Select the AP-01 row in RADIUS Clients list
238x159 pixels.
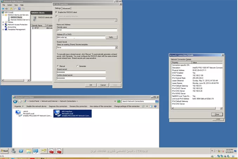[x=42, y=28]
